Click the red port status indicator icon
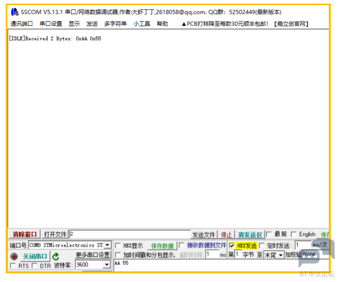339x282 pixels. click(x=14, y=256)
